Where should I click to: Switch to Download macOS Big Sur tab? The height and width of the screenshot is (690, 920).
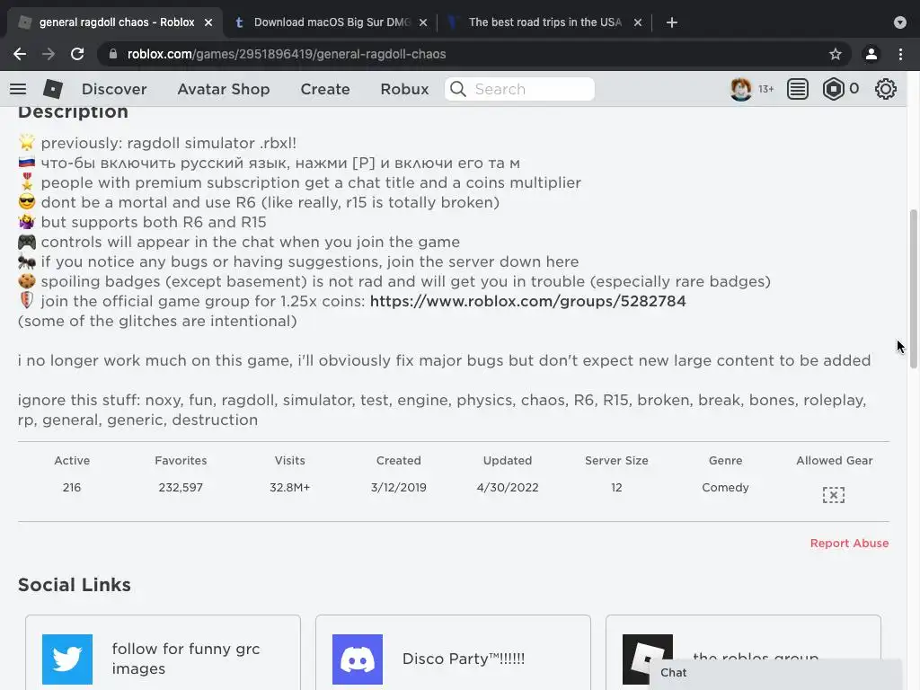point(331,22)
